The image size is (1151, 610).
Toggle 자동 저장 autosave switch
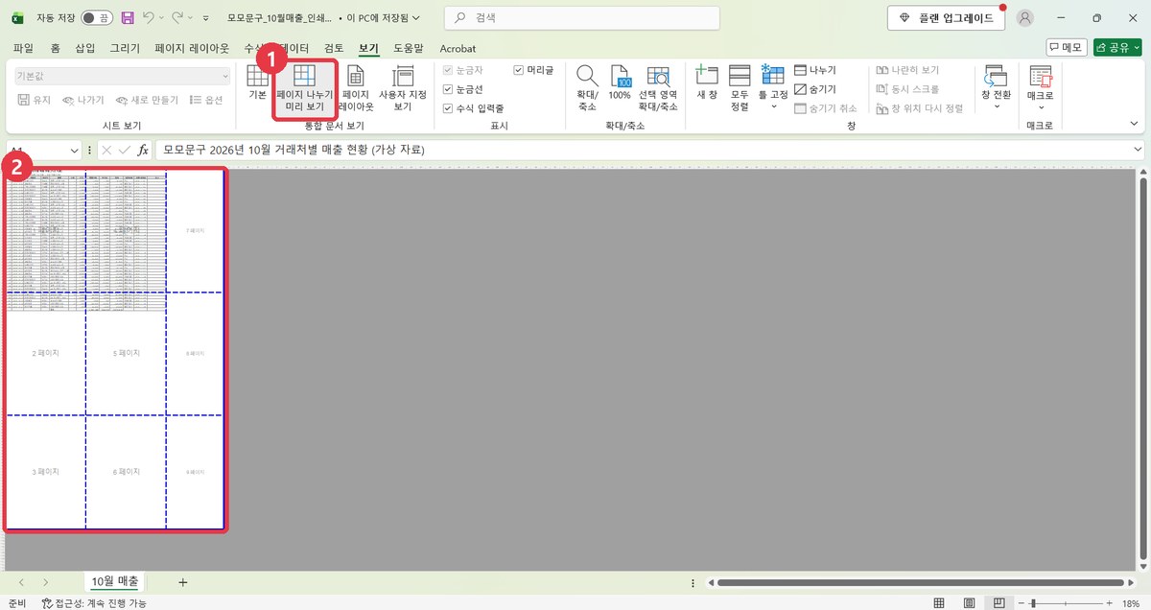[x=95, y=17]
